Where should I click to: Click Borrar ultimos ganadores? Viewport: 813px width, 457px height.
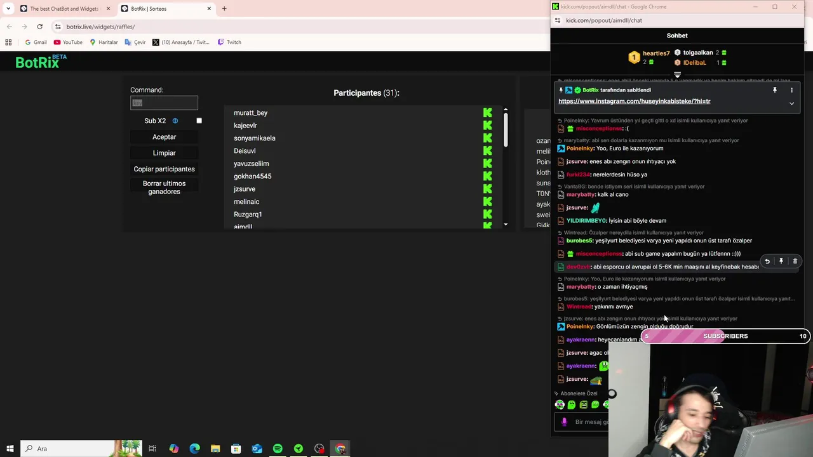(164, 187)
